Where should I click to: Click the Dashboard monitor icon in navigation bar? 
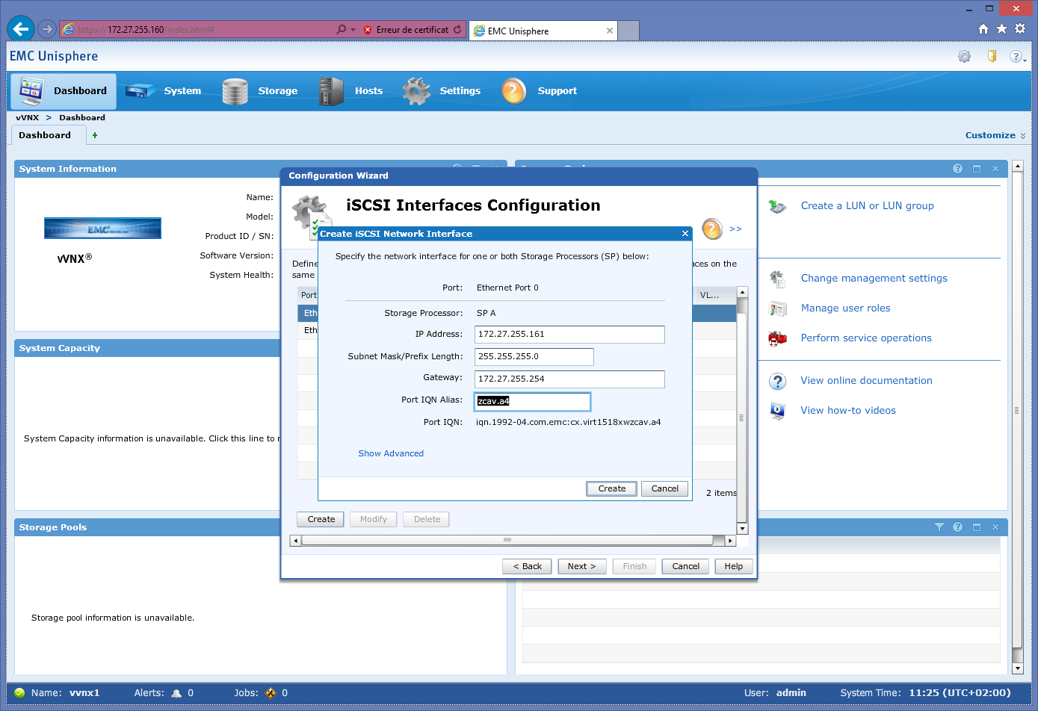click(x=31, y=91)
